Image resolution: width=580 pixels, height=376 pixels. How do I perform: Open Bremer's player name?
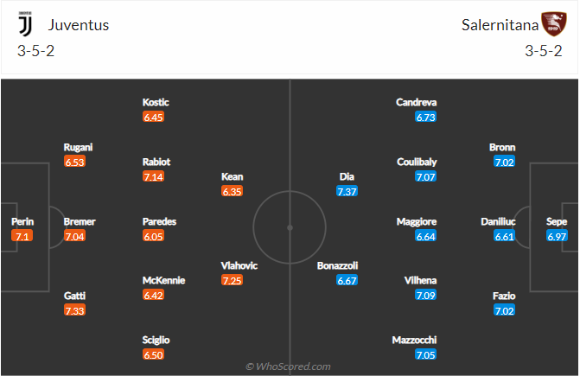80,221
